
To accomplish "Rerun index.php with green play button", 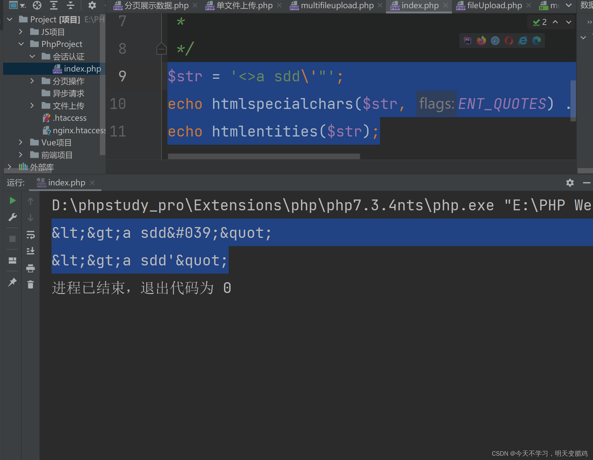I will click(12, 200).
